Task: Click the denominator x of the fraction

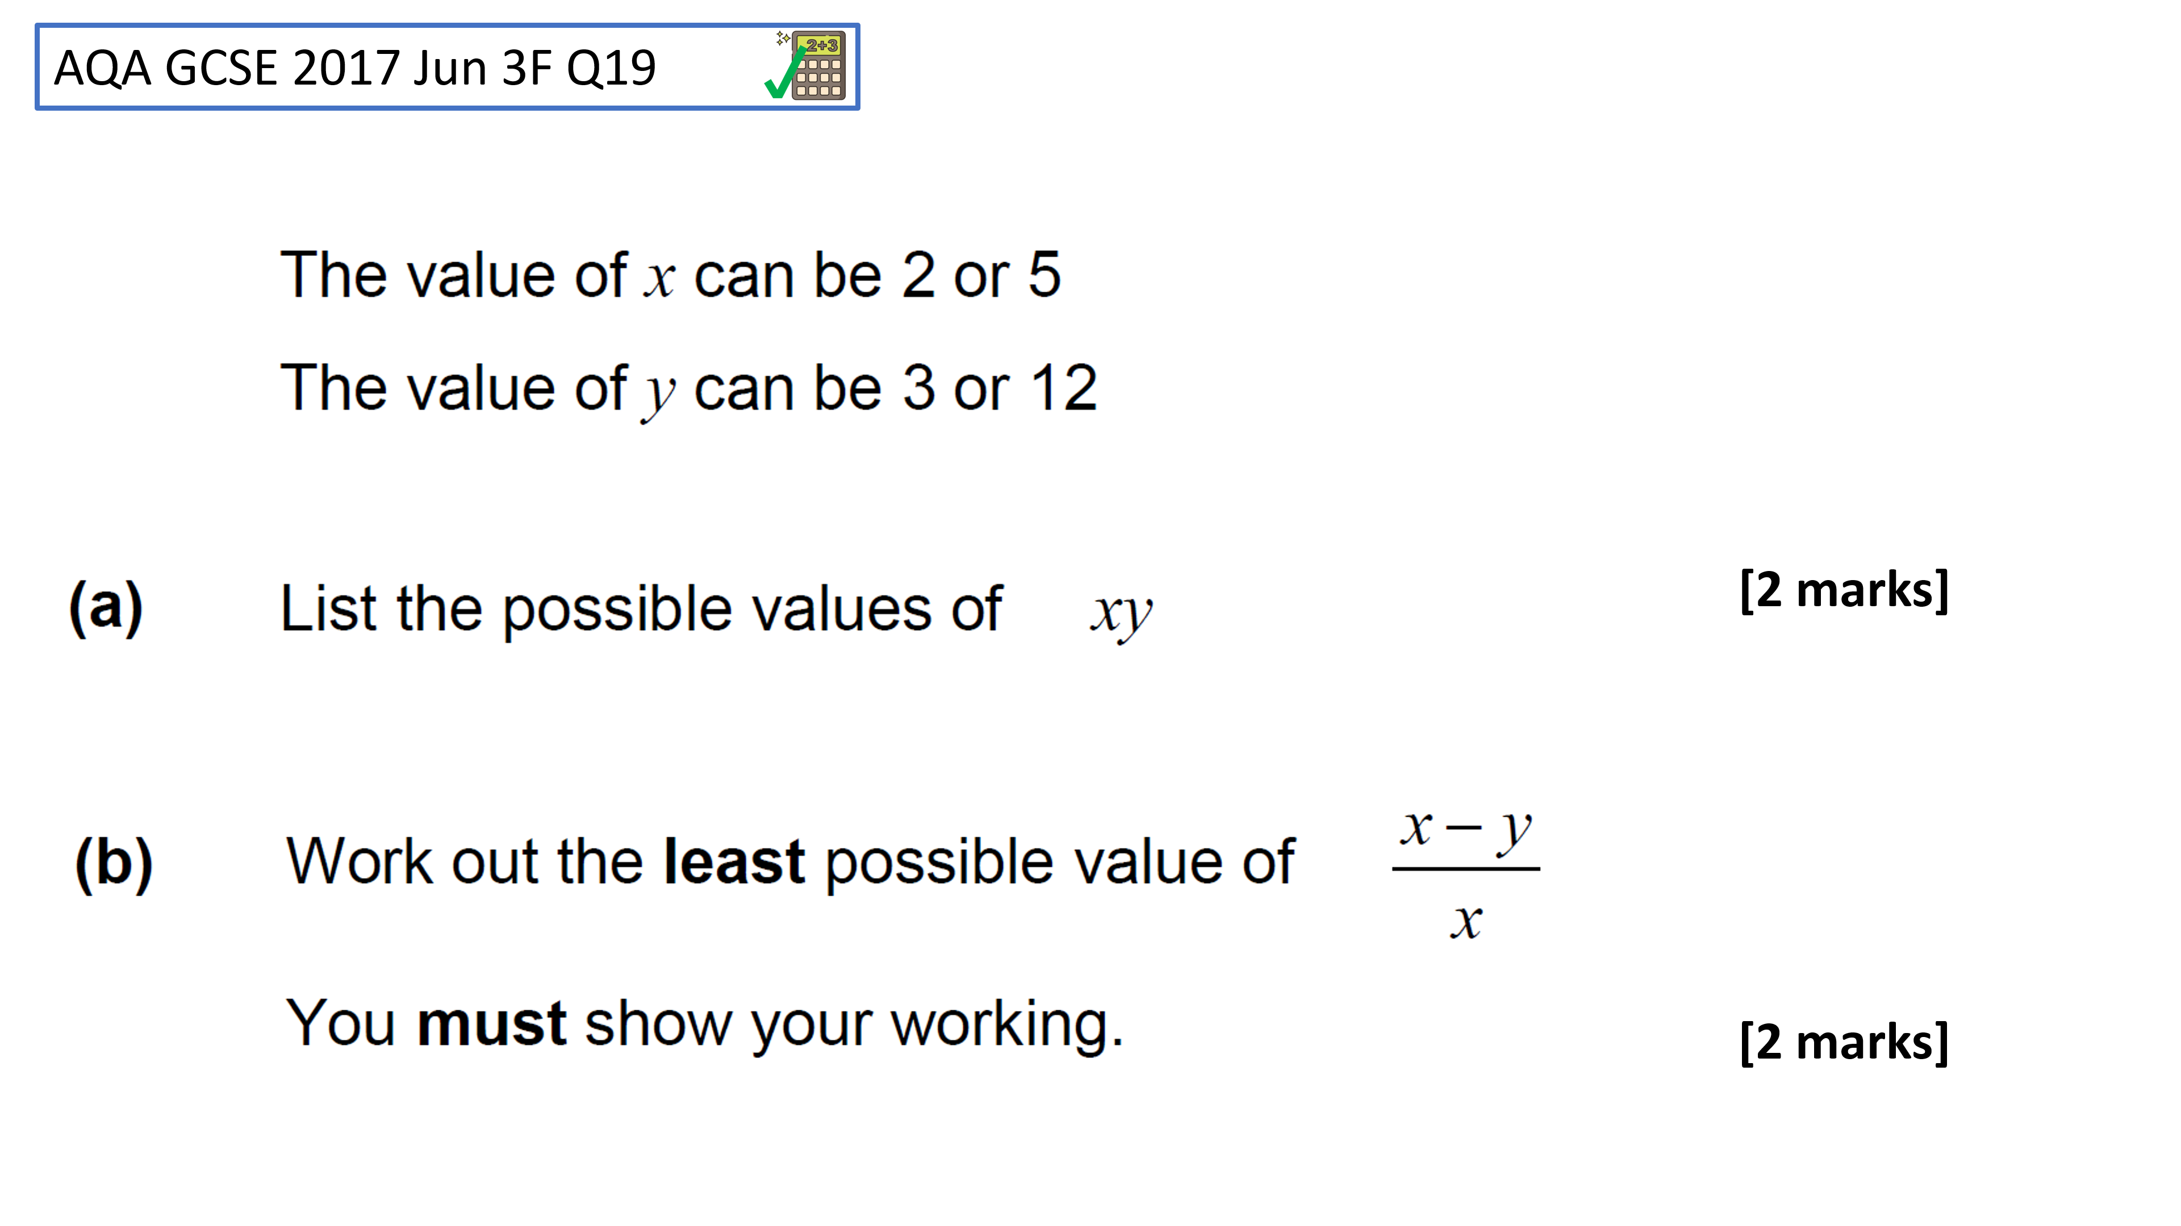Action: [1466, 921]
